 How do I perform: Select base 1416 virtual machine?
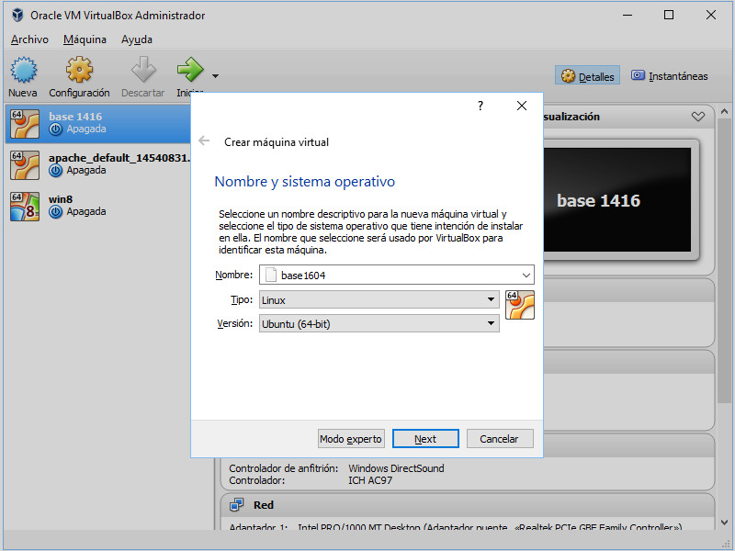[98, 123]
